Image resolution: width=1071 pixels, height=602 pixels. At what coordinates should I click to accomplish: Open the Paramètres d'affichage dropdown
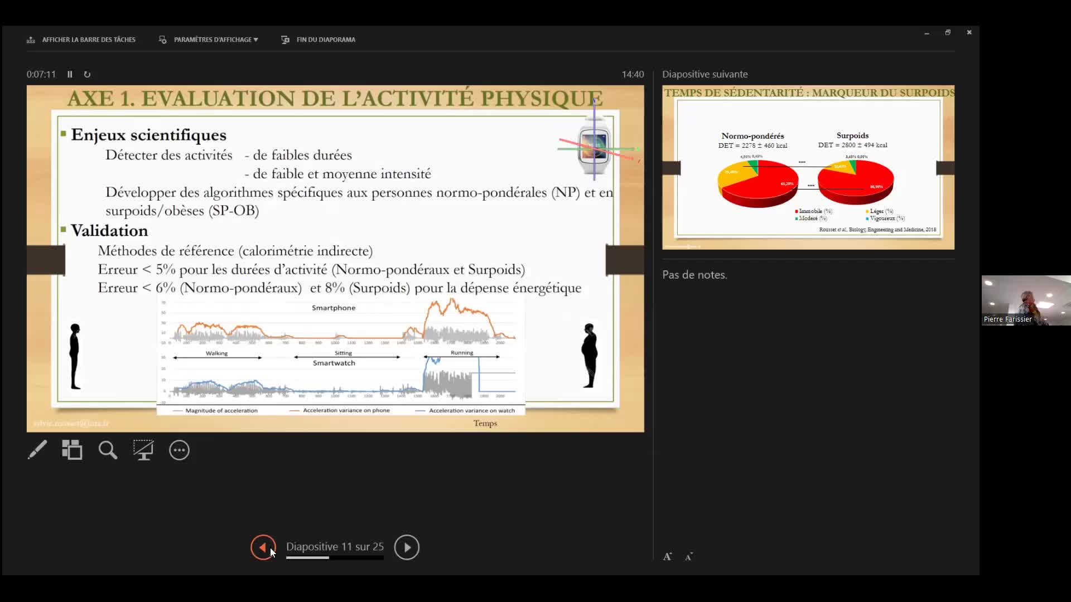tap(208, 39)
